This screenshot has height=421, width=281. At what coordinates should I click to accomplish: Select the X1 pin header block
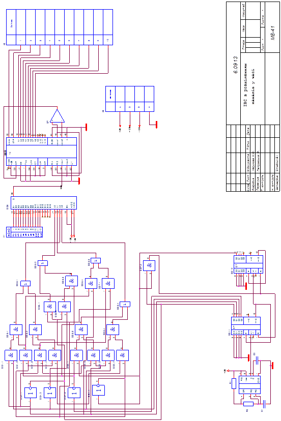tap(24, 232)
